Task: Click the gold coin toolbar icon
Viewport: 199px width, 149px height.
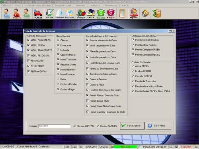Action: pos(145,13)
